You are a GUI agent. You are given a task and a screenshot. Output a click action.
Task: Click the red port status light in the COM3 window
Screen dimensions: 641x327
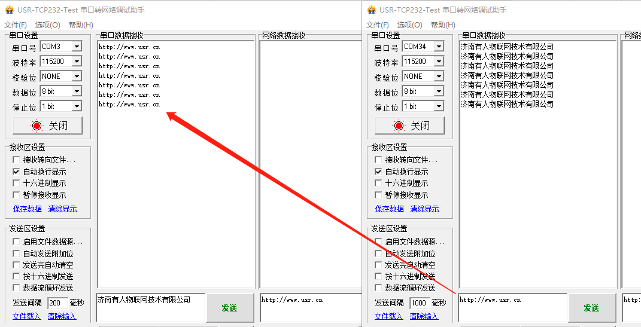[x=37, y=126]
